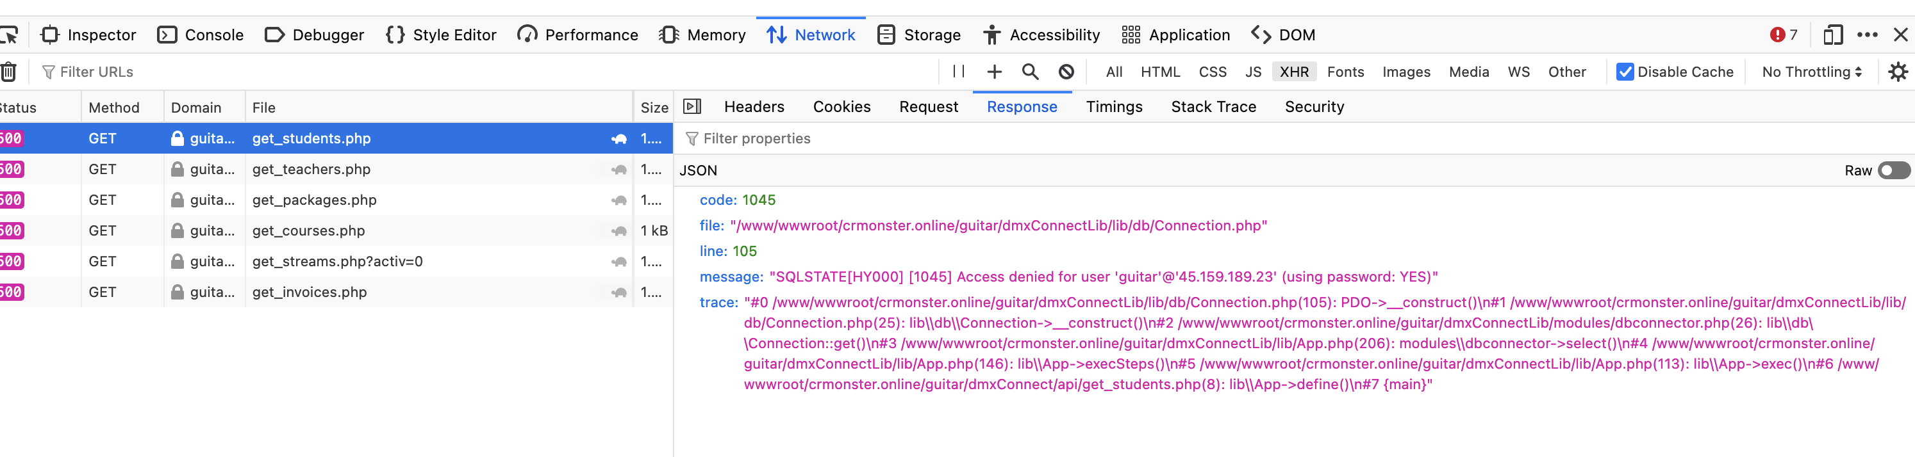1915x457 pixels.
Task: Collapse the request details pane toggle icon
Action: point(692,107)
